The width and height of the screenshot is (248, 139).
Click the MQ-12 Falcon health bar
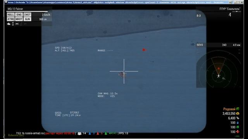pyautogui.click(x=27, y=11)
